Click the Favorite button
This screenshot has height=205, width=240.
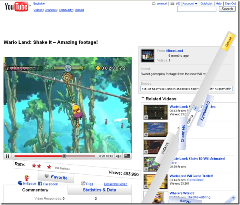coord(56,177)
